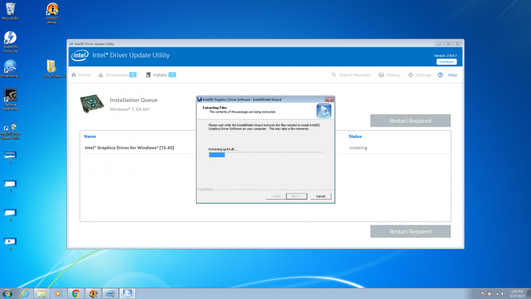Image resolution: width=531 pixels, height=299 pixels.
Task: Switch to InstallShield installer taskbar button
Action: tap(127, 293)
